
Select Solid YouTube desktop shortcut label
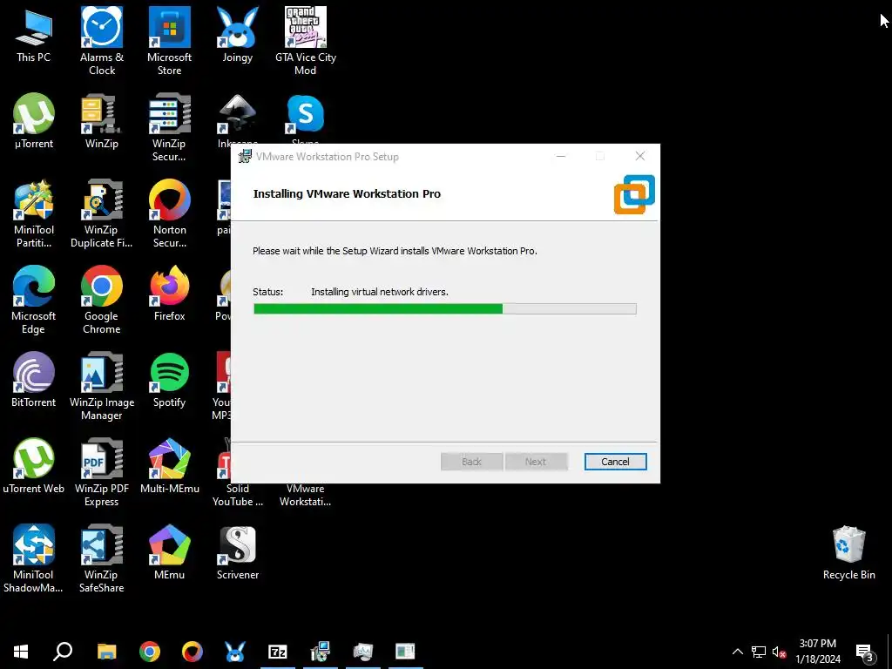237,495
